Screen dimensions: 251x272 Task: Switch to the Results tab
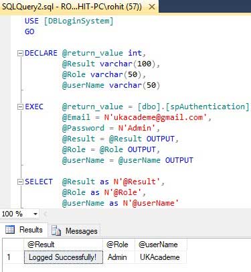tap(24, 230)
